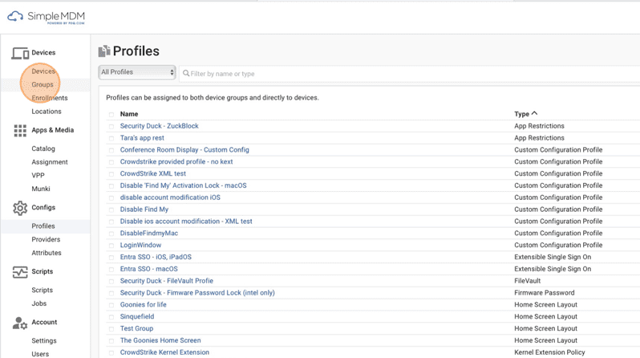The height and width of the screenshot is (358, 640).
Task: Open Tara's app rest profile
Action: click(x=142, y=138)
